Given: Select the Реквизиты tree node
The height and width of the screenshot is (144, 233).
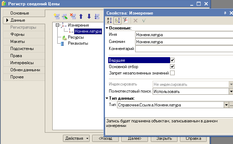Looking at the screenshot, I should click(x=78, y=43).
